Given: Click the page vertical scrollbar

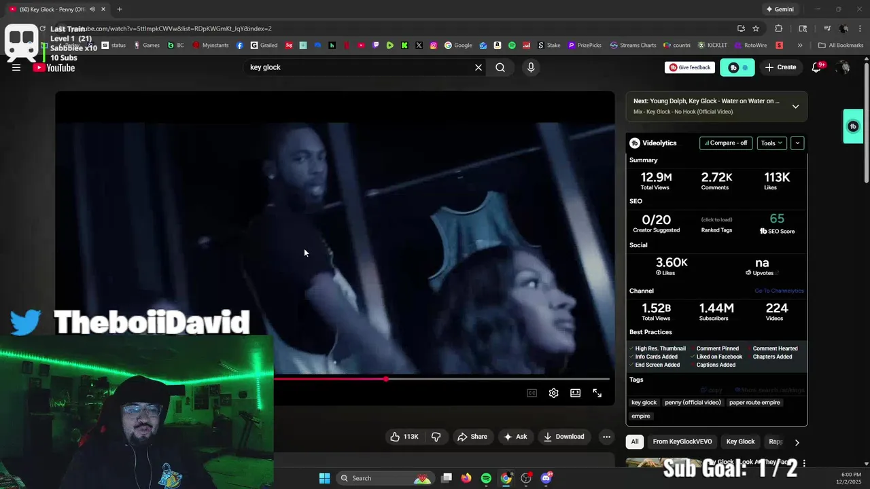Looking at the screenshot, I should (x=867, y=122).
